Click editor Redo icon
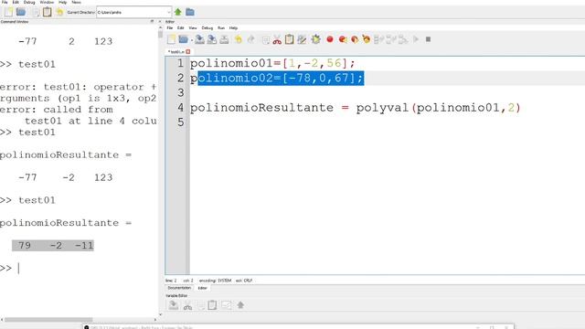Image resolution: width=585 pixels, height=329 pixels. click(250, 39)
